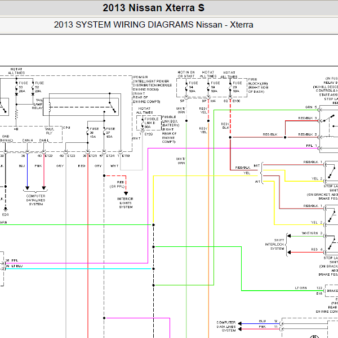The height and width of the screenshot is (338, 338).
Task: Select the "FUSE 52 20A" label
Action: [39, 87]
